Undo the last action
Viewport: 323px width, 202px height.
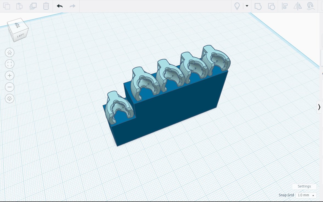click(60, 6)
